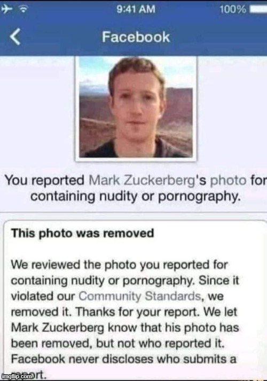The height and width of the screenshot is (381, 267).
Task: Tap the Wi-Fi status icon
Action: (23, 10)
